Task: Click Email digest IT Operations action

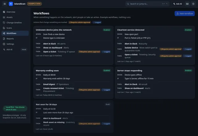Action: tap(56, 84)
